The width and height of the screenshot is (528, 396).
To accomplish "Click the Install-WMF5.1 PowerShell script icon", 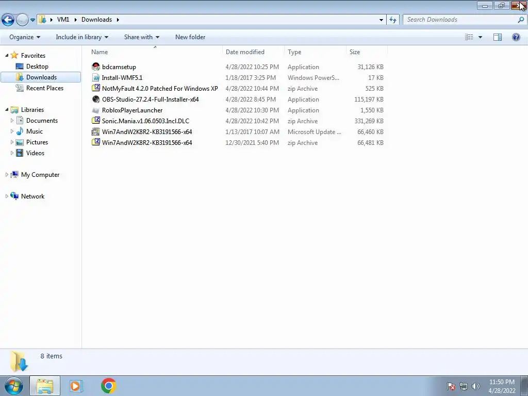I will (96, 77).
